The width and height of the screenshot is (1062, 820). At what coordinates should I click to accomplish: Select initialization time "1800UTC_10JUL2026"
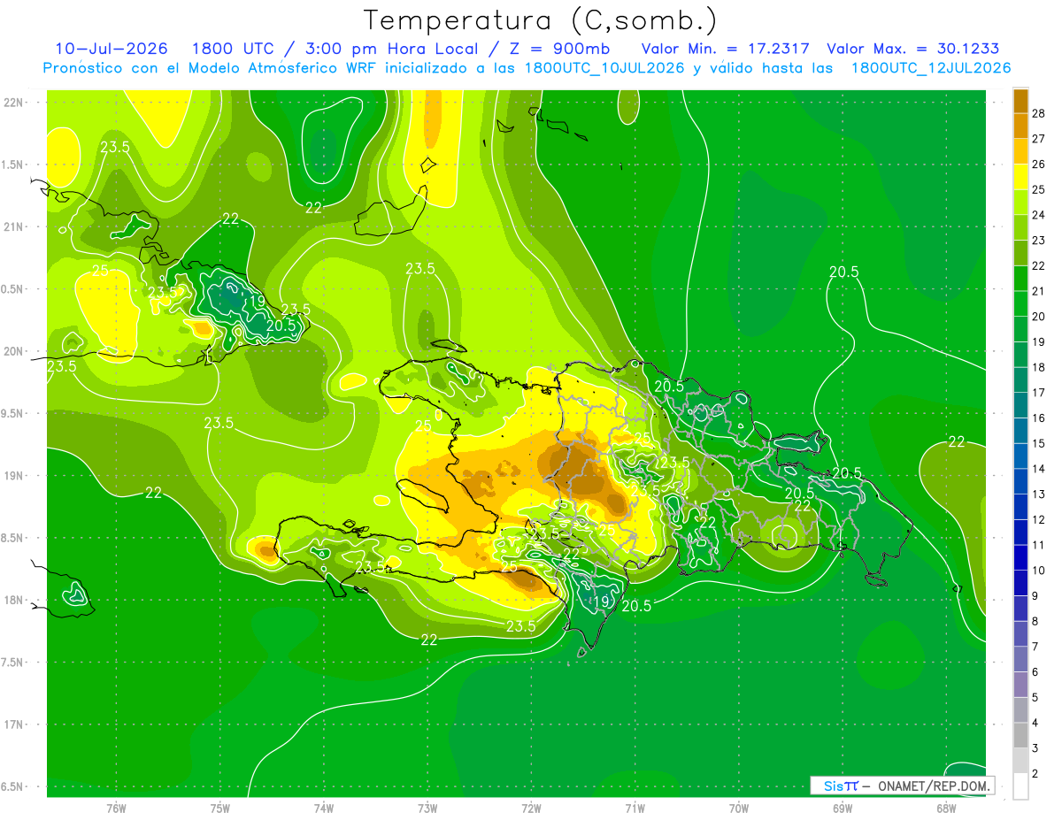[x=604, y=68]
